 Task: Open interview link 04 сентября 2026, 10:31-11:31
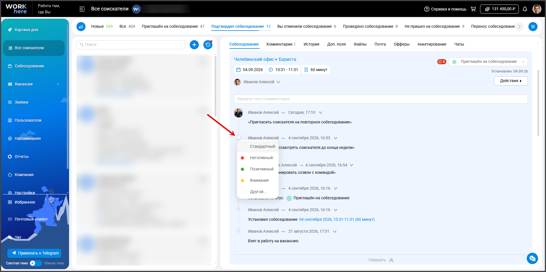pos(337,219)
